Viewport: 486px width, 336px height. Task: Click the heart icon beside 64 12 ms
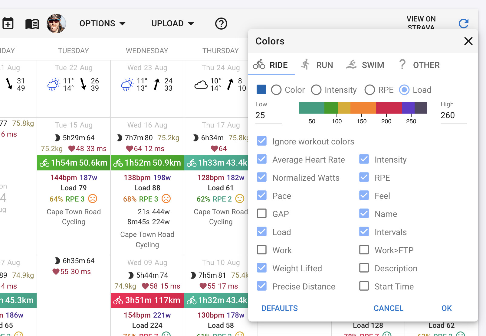point(130,149)
